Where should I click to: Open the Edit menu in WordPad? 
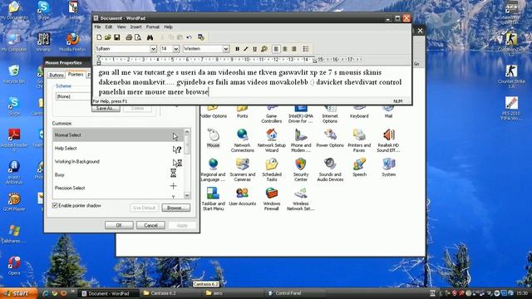pos(109,27)
